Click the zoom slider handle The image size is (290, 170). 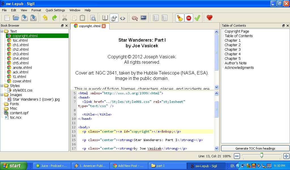point(261,155)
